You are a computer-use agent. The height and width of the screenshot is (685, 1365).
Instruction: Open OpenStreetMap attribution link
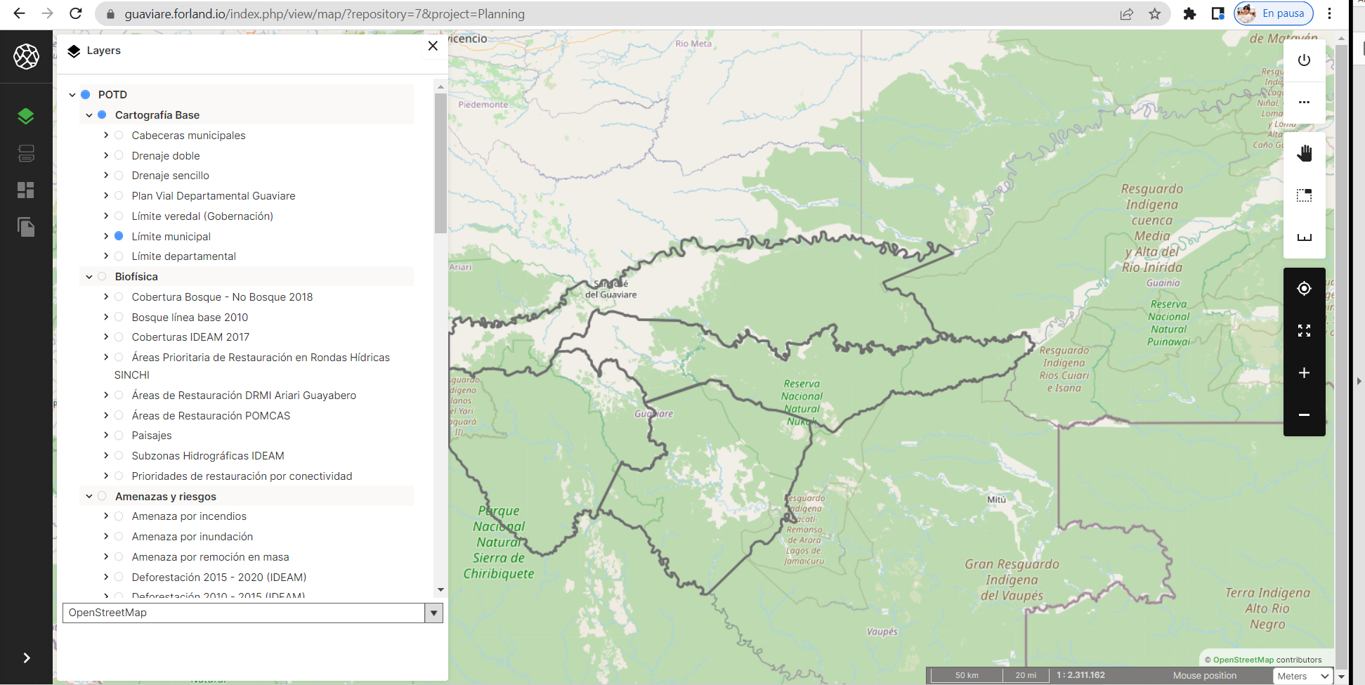pos(1243,660)
